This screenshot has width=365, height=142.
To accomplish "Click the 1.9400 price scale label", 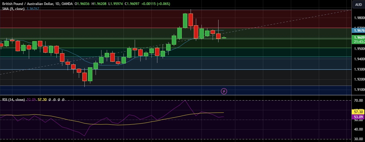I will [359, 59].
